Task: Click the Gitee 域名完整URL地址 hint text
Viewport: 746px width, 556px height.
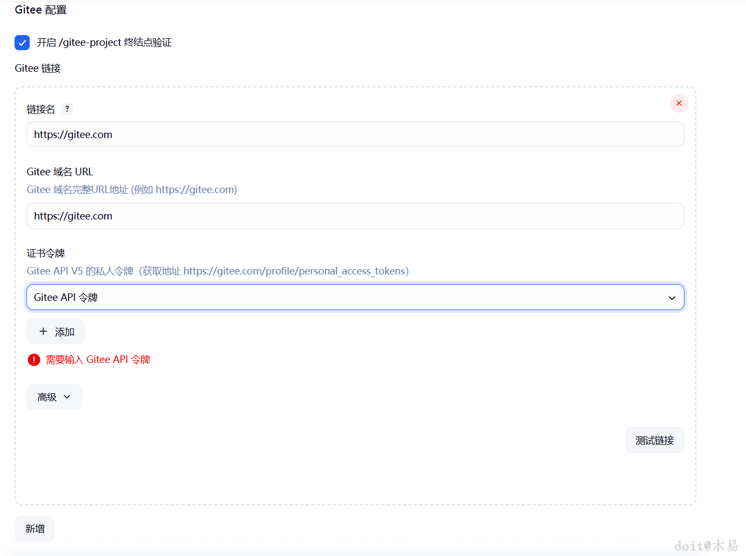Action: (x=132, y=190)
